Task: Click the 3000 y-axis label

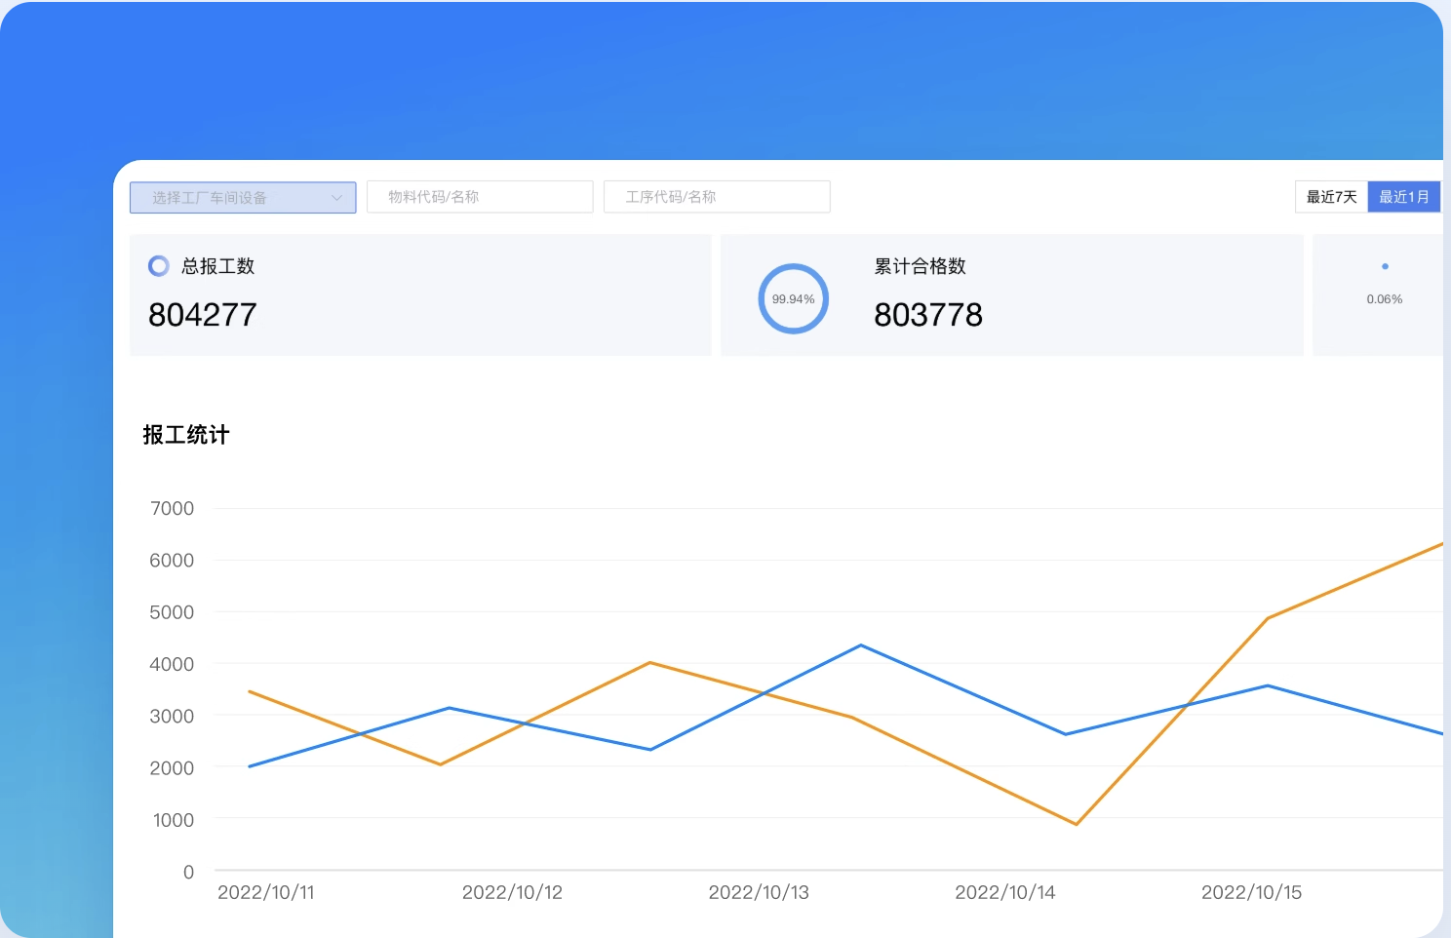Action: (172, 716)
